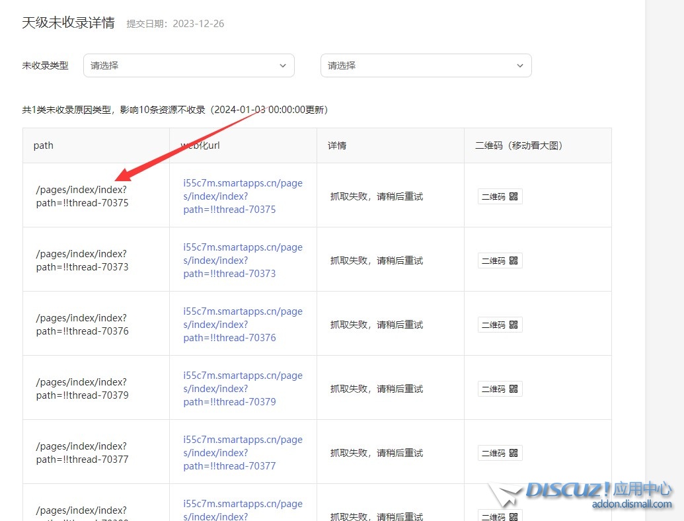This screenshot has width=684, height=521.
Task: Select path text ending thread-70379
Action: click(x=83, y=389)
